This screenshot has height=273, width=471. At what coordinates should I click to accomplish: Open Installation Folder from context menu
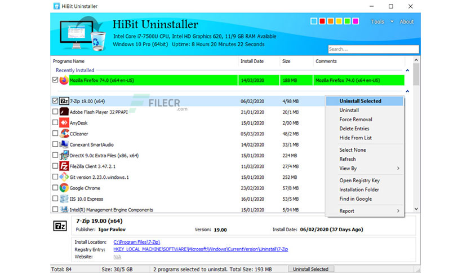[x=365, y=190]
